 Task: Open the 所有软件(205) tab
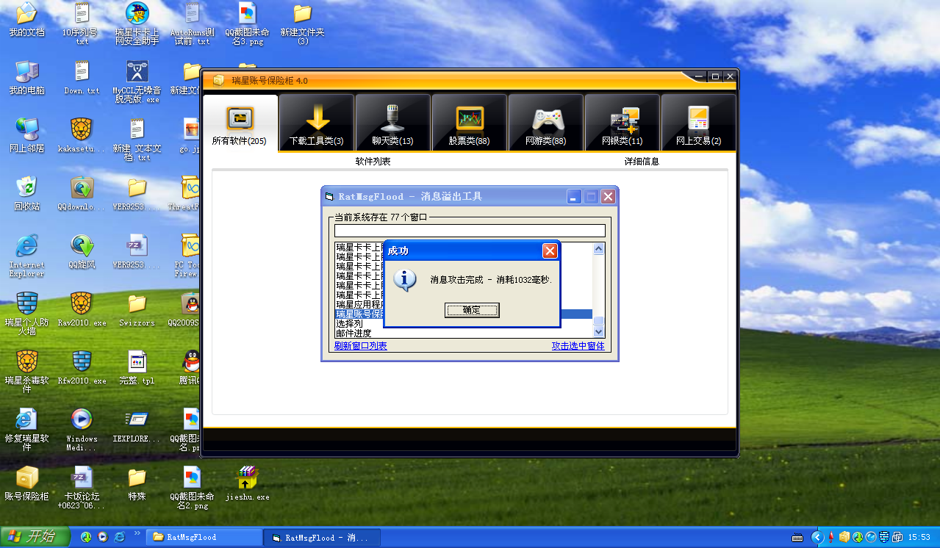tap(240, 123)
